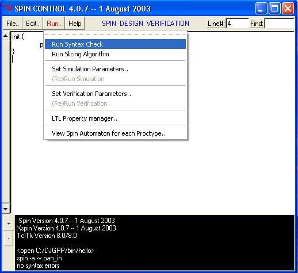Click the editor scrollbar down arrow
Image resolution: width=298 pixels, height=273 pixels.
pos(6,209)
